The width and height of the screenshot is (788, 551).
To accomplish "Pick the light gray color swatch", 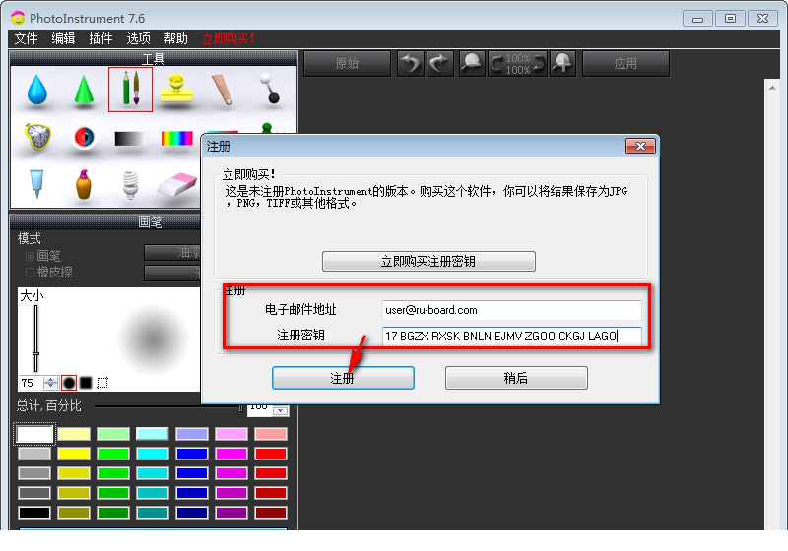I will pos(34,454).
